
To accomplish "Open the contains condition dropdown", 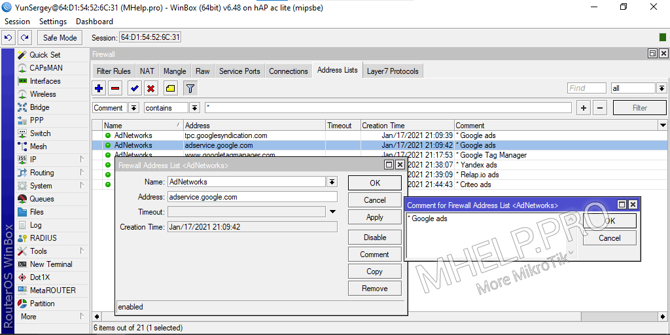I will click(194, 108).
